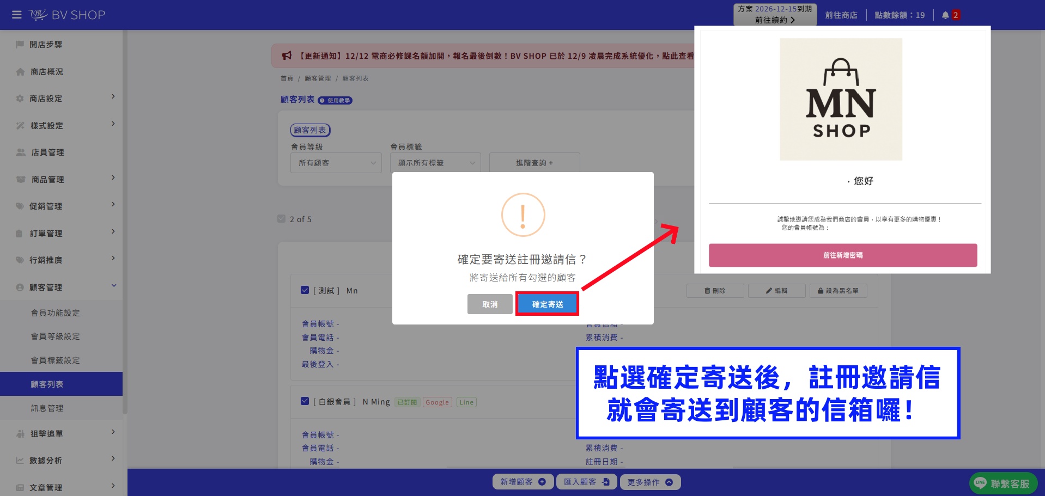Click the 進階查詢 + button
This screenshot has height=496, width=1045.
[x=534, y=163]
